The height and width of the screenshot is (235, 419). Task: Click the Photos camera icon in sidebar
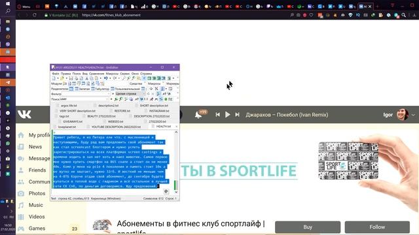(x=21, y=193)
